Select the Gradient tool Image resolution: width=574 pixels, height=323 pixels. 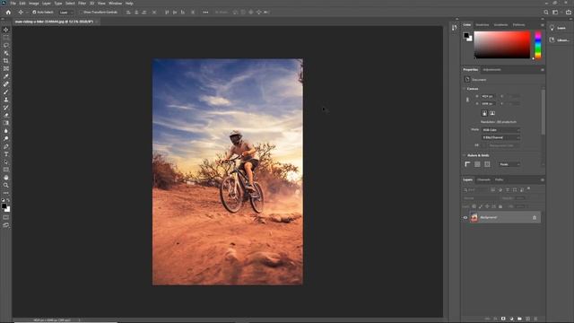6,123
